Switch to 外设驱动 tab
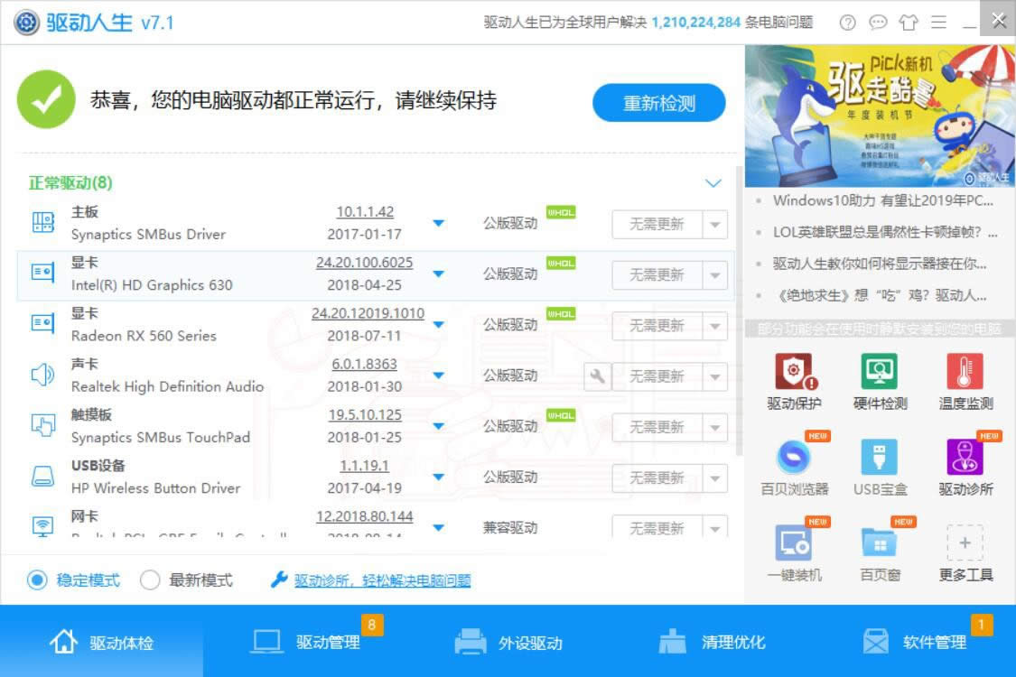Screen dimensions: 1016x677 tap(508, 642)
